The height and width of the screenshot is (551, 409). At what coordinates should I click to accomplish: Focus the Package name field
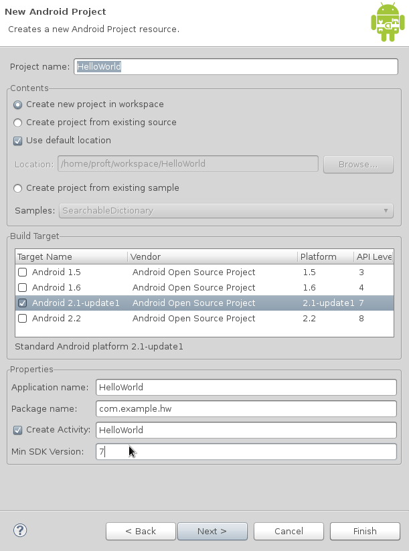point(246,408)
